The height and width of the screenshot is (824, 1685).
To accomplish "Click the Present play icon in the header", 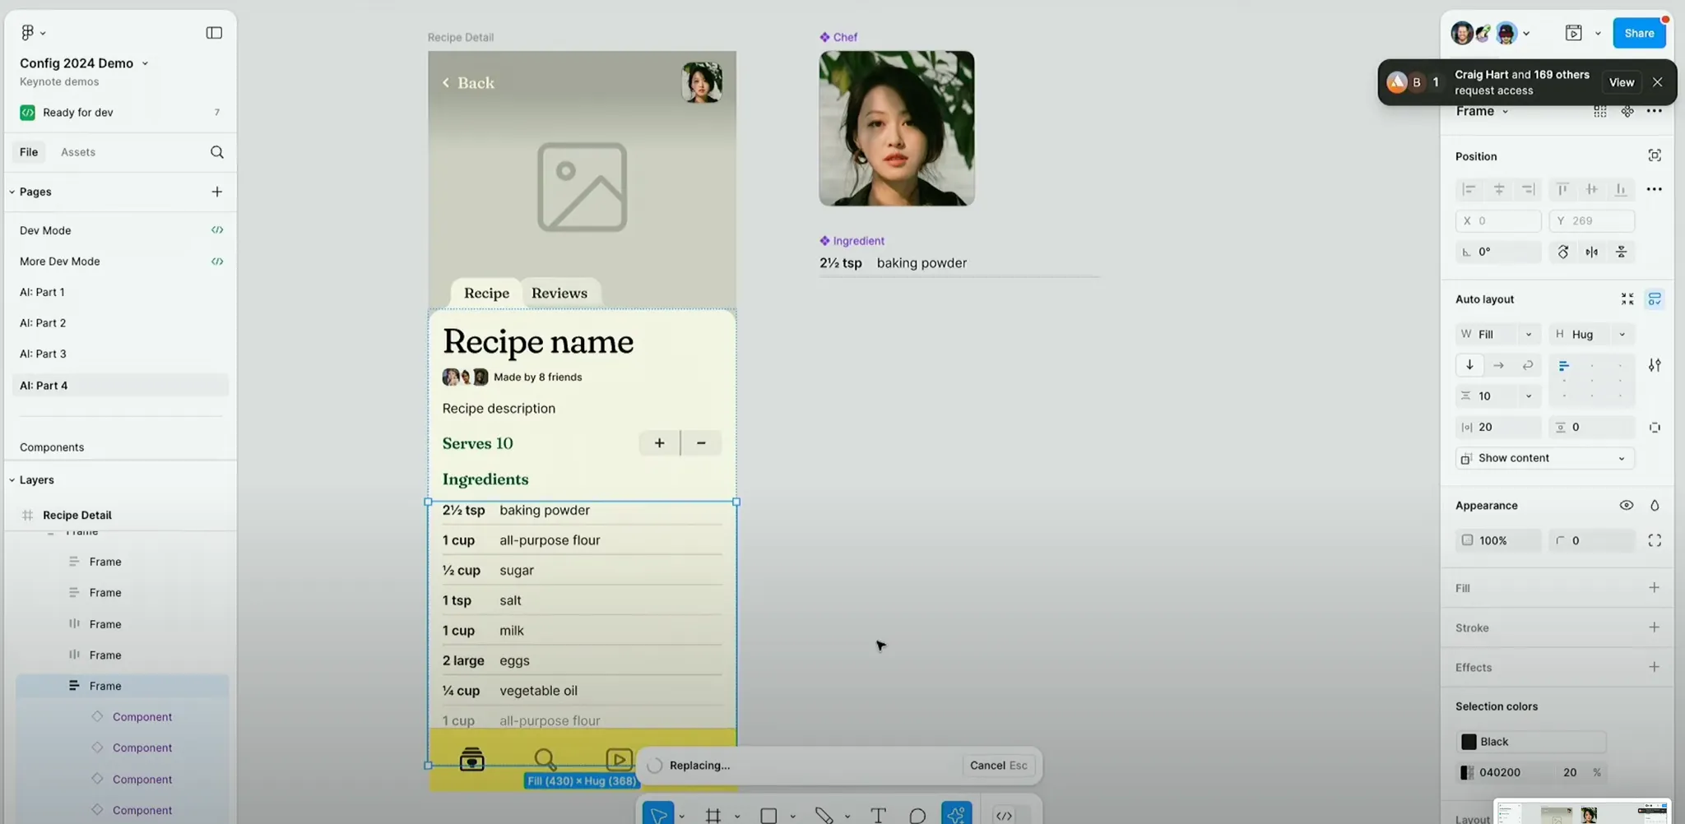I will coord(1573,33).
